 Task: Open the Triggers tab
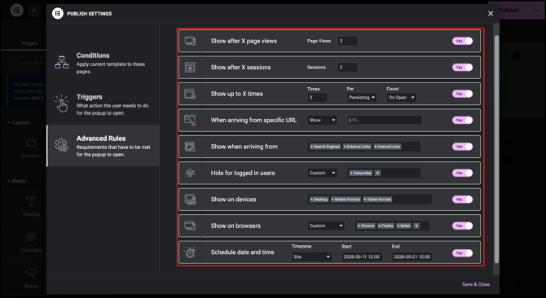click(x=103, y=104)
